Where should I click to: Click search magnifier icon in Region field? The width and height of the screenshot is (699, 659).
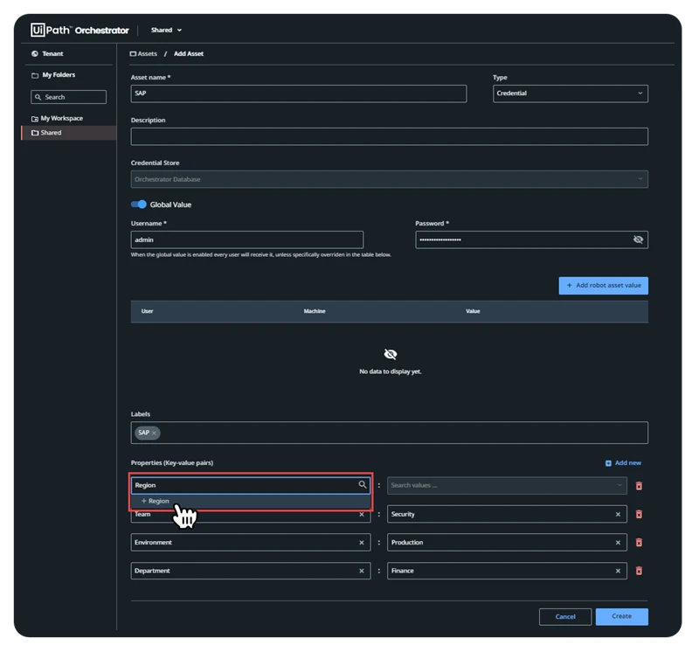(x=363, y=485)
